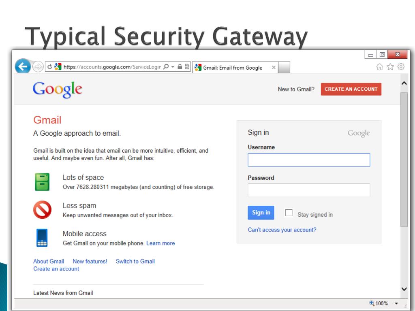This screenshot has width=415, height=311.
Task: Tick the Stay signed in checkbox
Action: click(289, 213)
